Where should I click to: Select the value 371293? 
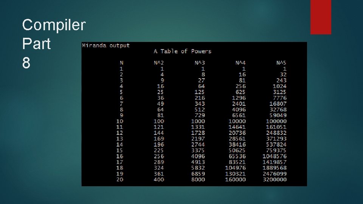coord(276,139)
